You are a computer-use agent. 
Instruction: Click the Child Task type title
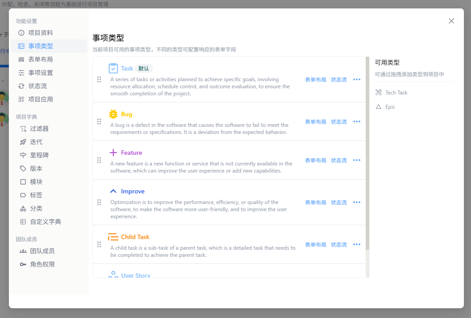(135, 237)
